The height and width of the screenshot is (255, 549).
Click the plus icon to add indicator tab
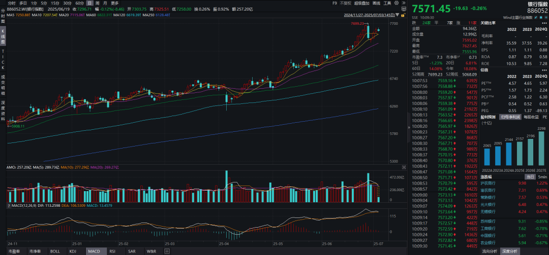[168, 251]
